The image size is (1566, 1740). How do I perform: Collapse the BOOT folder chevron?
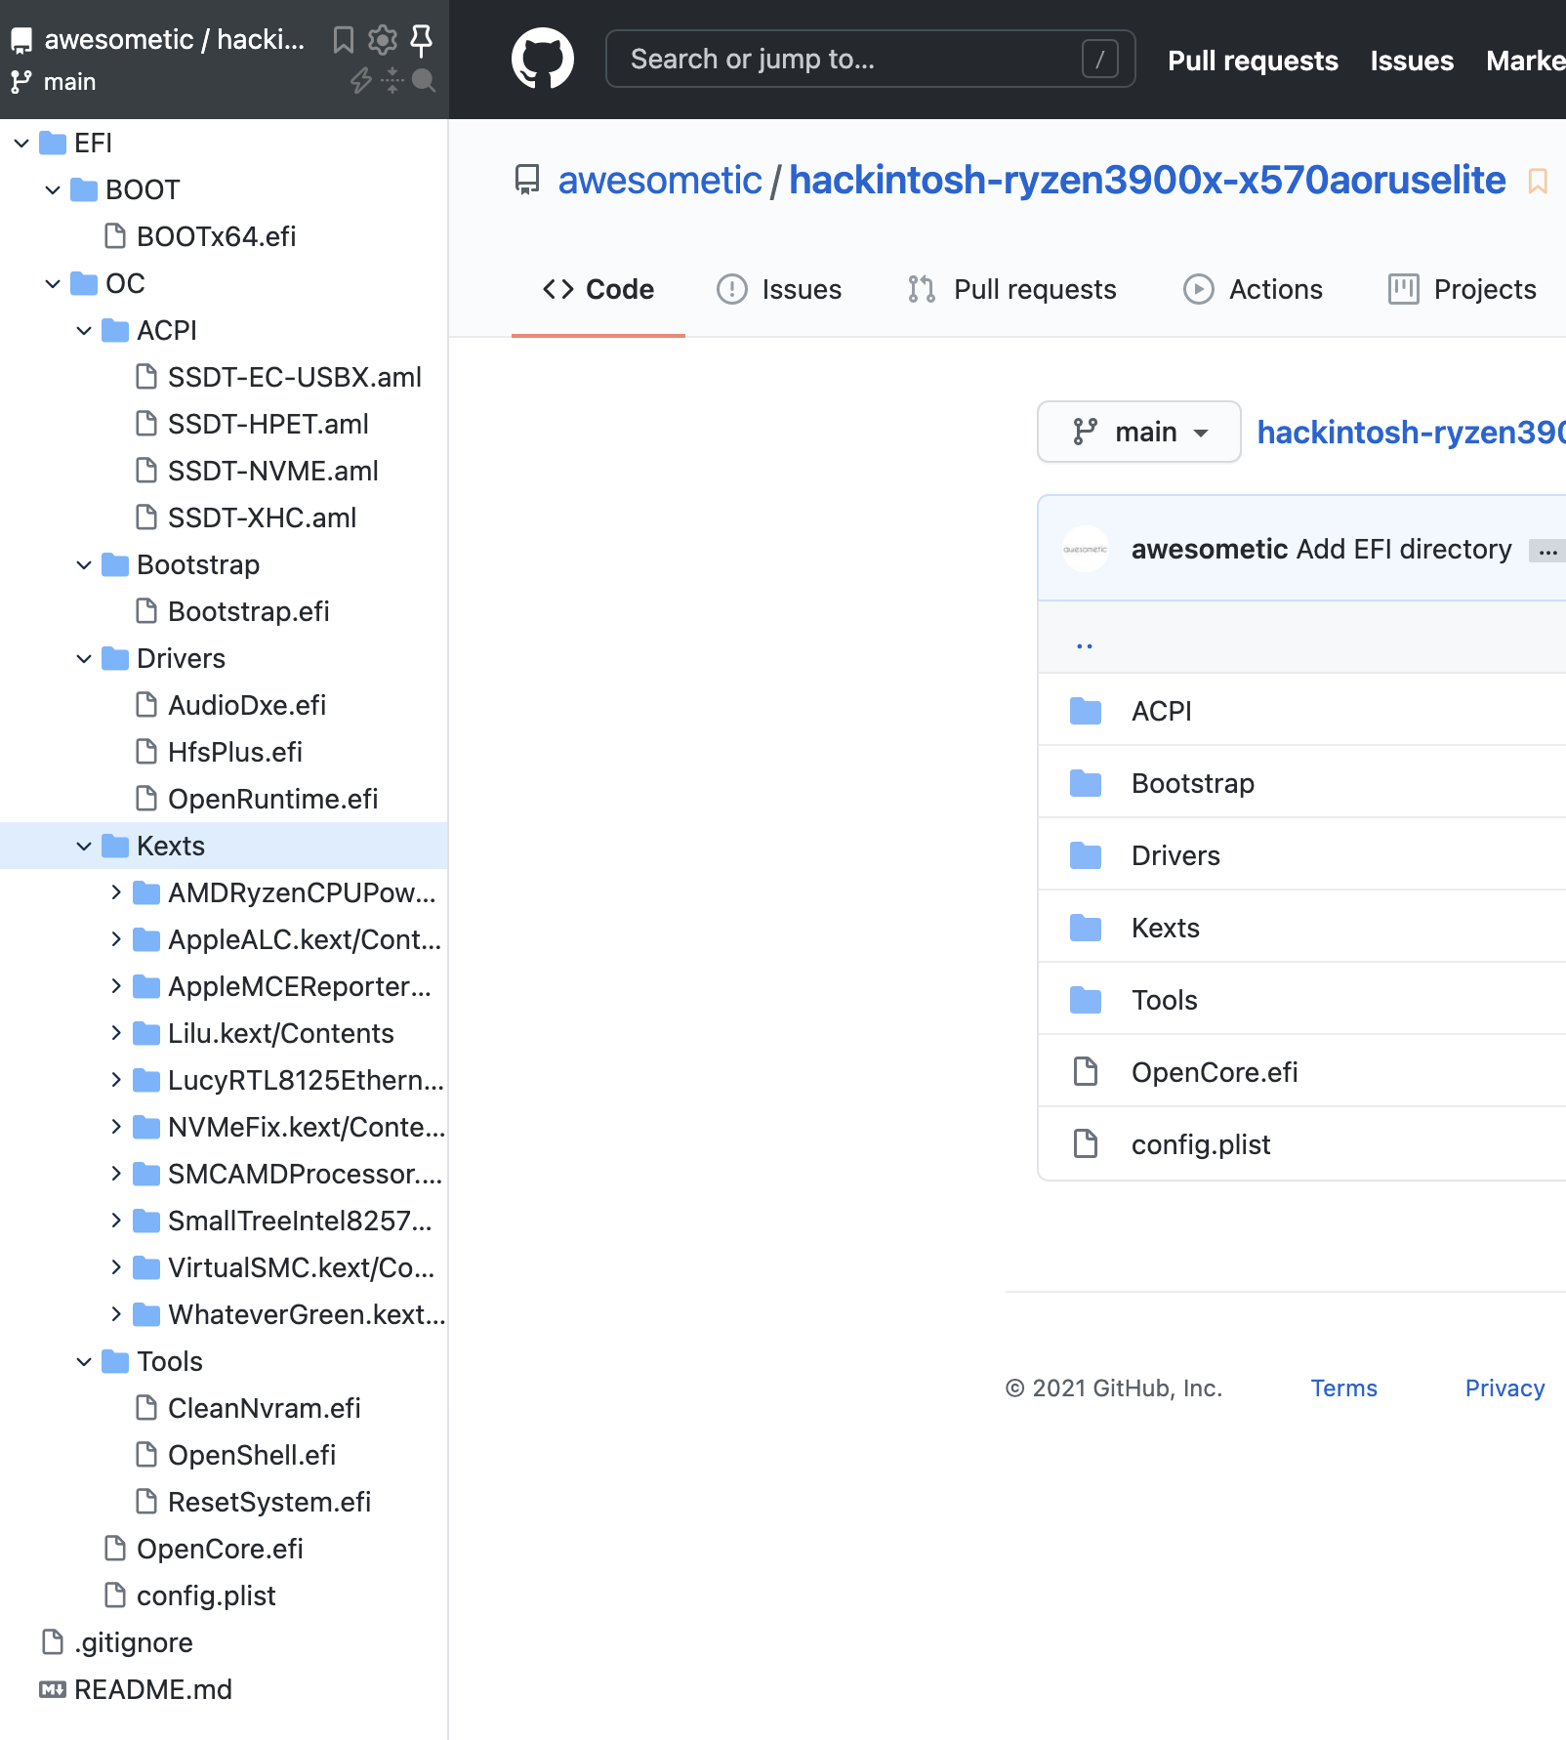point(53,189)
